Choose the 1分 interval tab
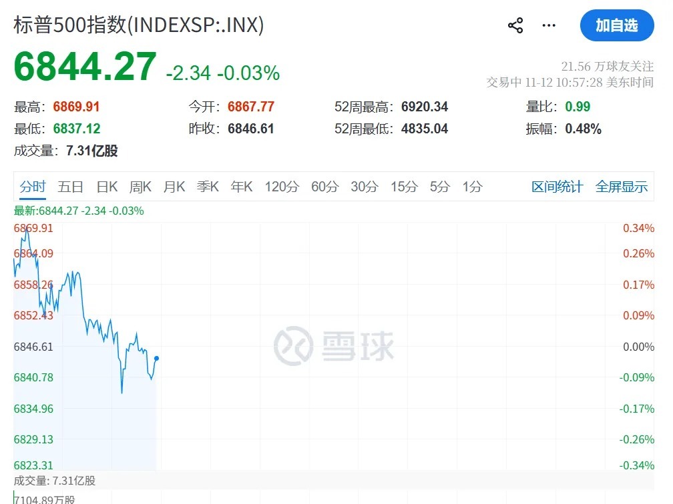The height and width of the screenshot is (504, 673). (472, 187)
